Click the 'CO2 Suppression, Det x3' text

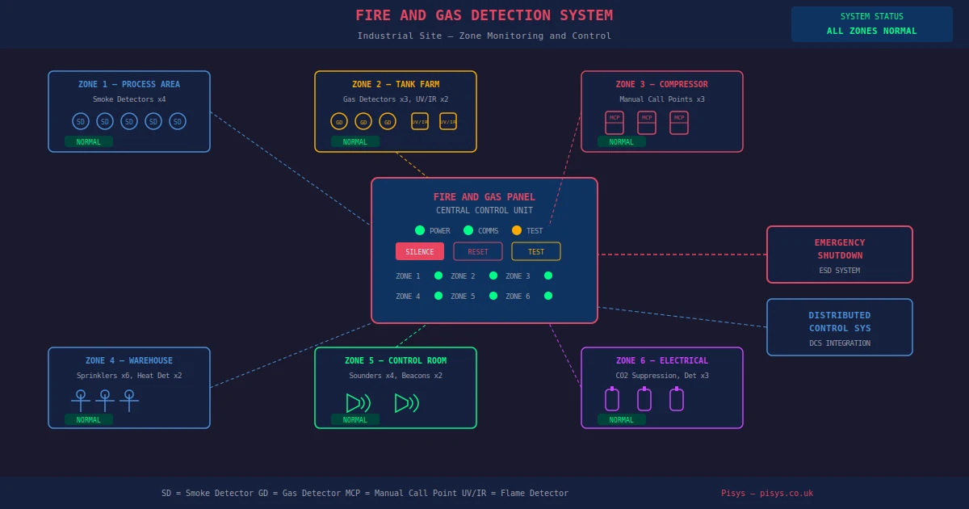(x=662, y=376)
